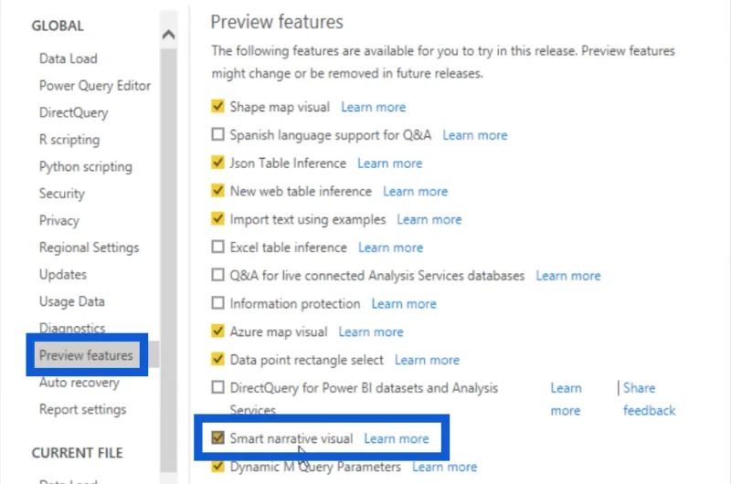Open Learn more for Azure map visual
The image size is (731, 484).
pos(371,332)
